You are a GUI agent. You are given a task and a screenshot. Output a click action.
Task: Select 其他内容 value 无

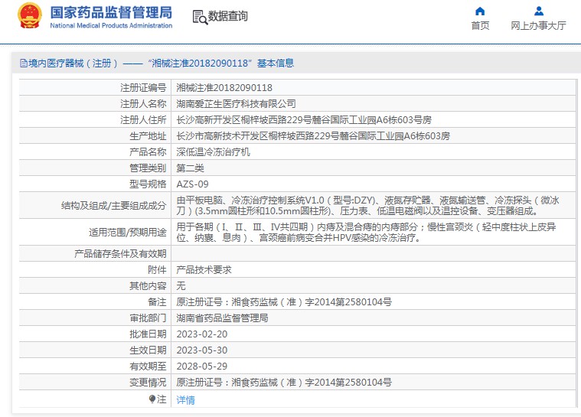click(x=181, y=286)
